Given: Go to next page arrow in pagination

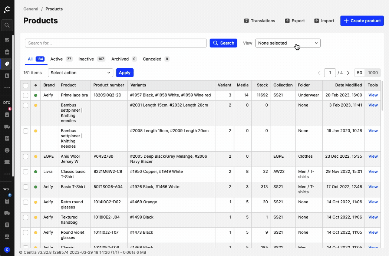Looking at the screenshot, I should 348,73.
